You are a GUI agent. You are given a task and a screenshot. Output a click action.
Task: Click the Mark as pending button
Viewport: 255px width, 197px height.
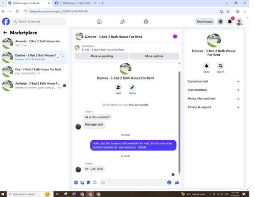pyautogui.click(x=101, y=56)
